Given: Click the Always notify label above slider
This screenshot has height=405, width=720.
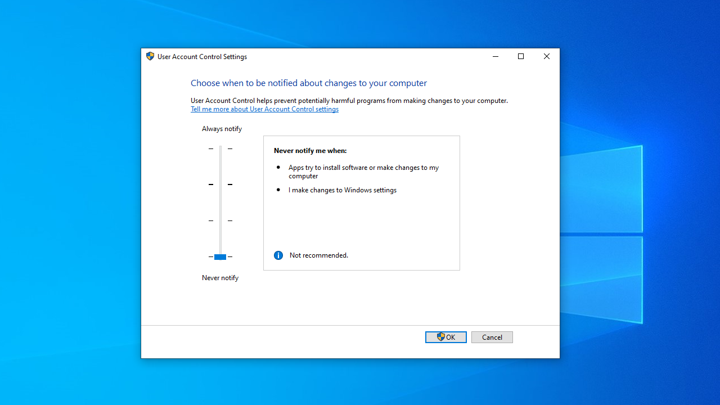Looking at the screenshot, I should pos(222,129).
